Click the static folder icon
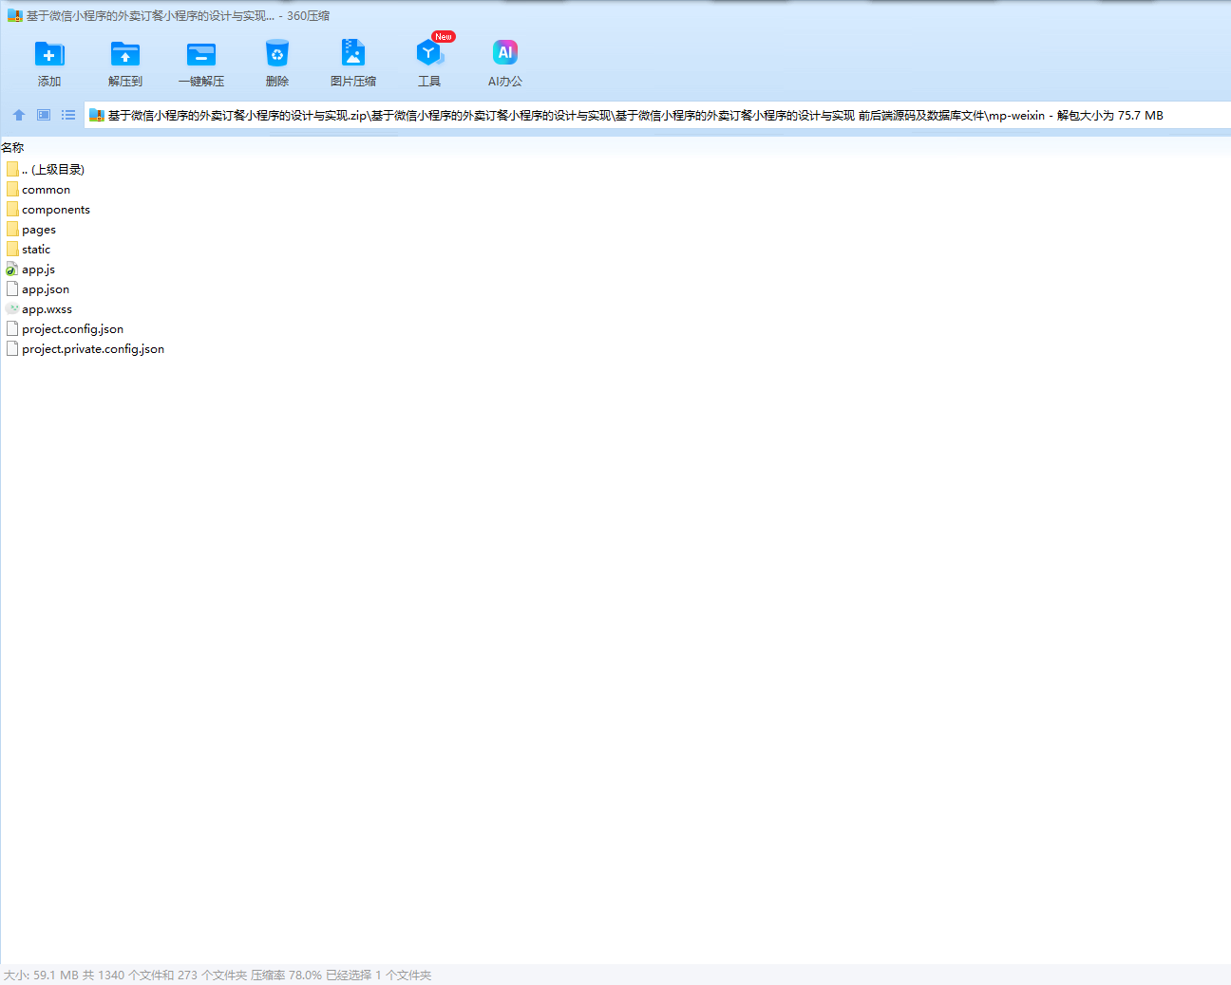Image resolution: width=1231 pixels, height=985 pixels. (12, 249)
